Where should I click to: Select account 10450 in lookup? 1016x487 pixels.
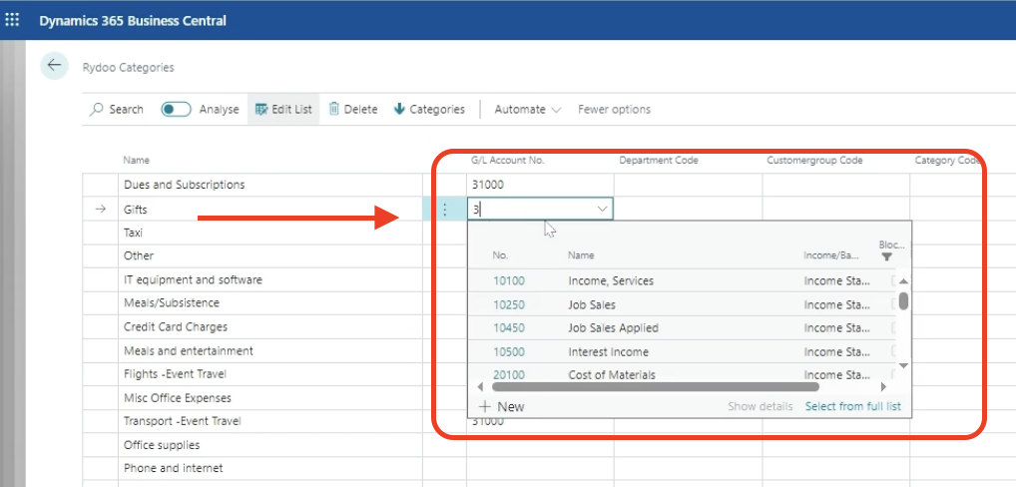coord(509,328)
